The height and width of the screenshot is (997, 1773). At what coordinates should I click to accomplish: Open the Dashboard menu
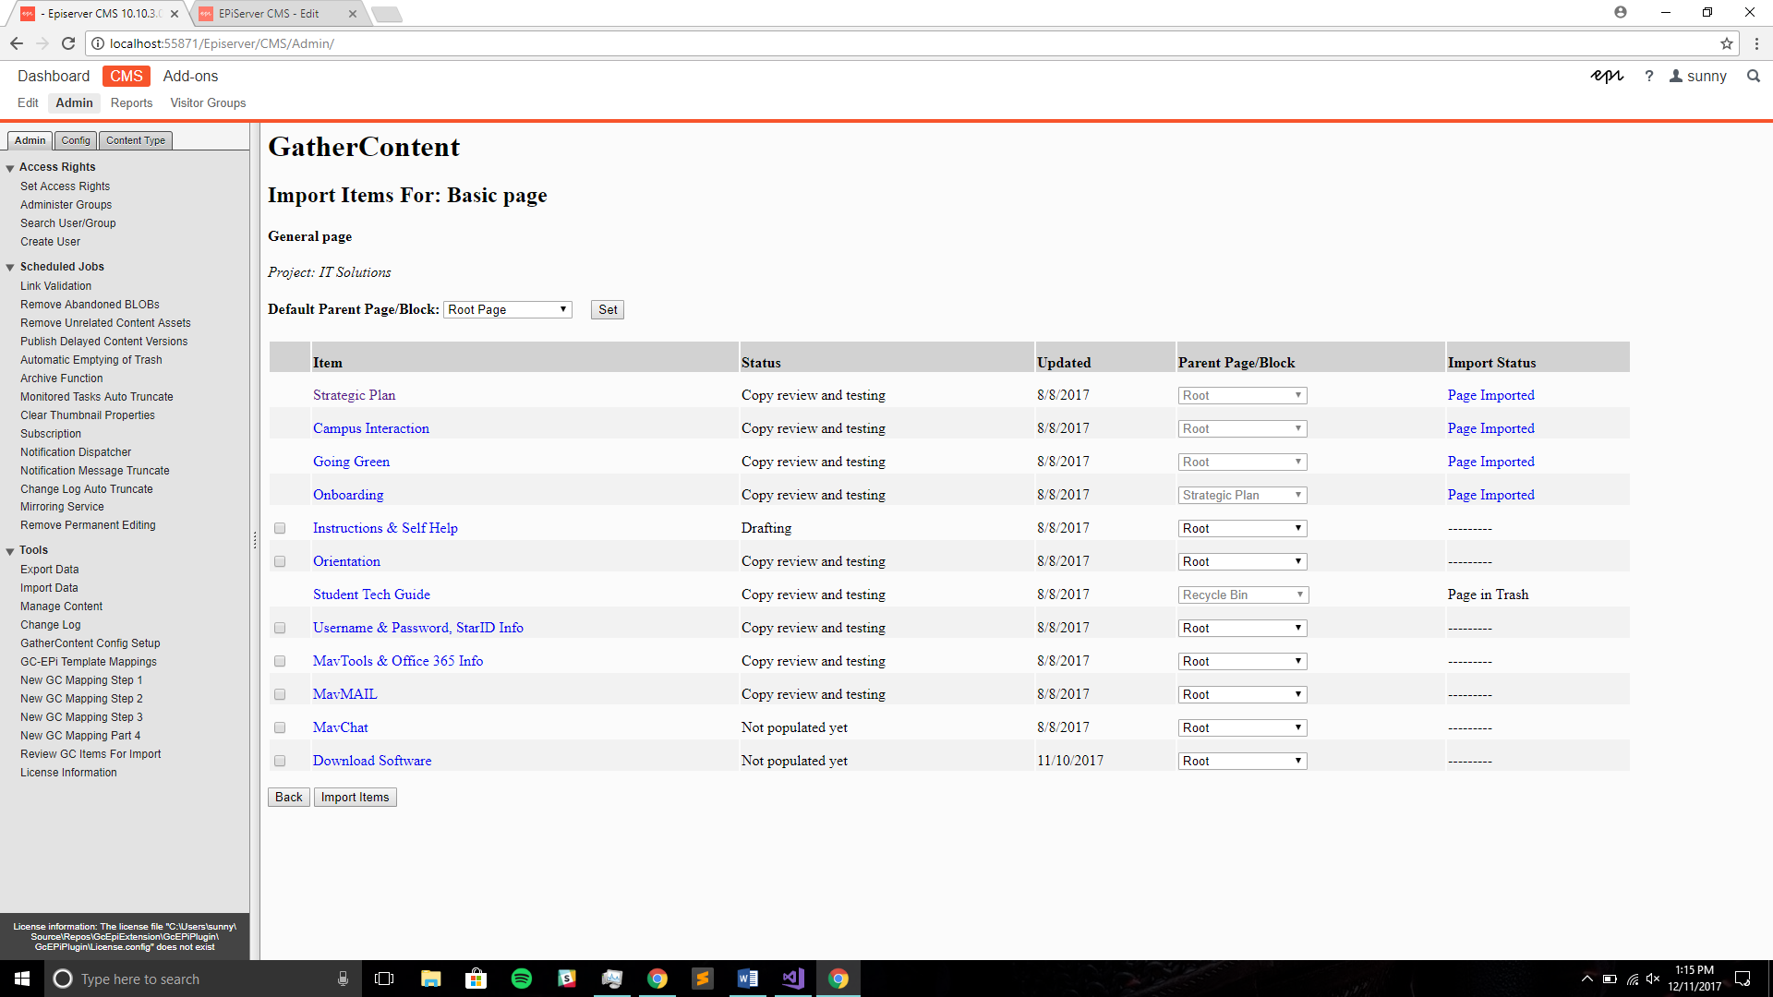click(54, 77)
